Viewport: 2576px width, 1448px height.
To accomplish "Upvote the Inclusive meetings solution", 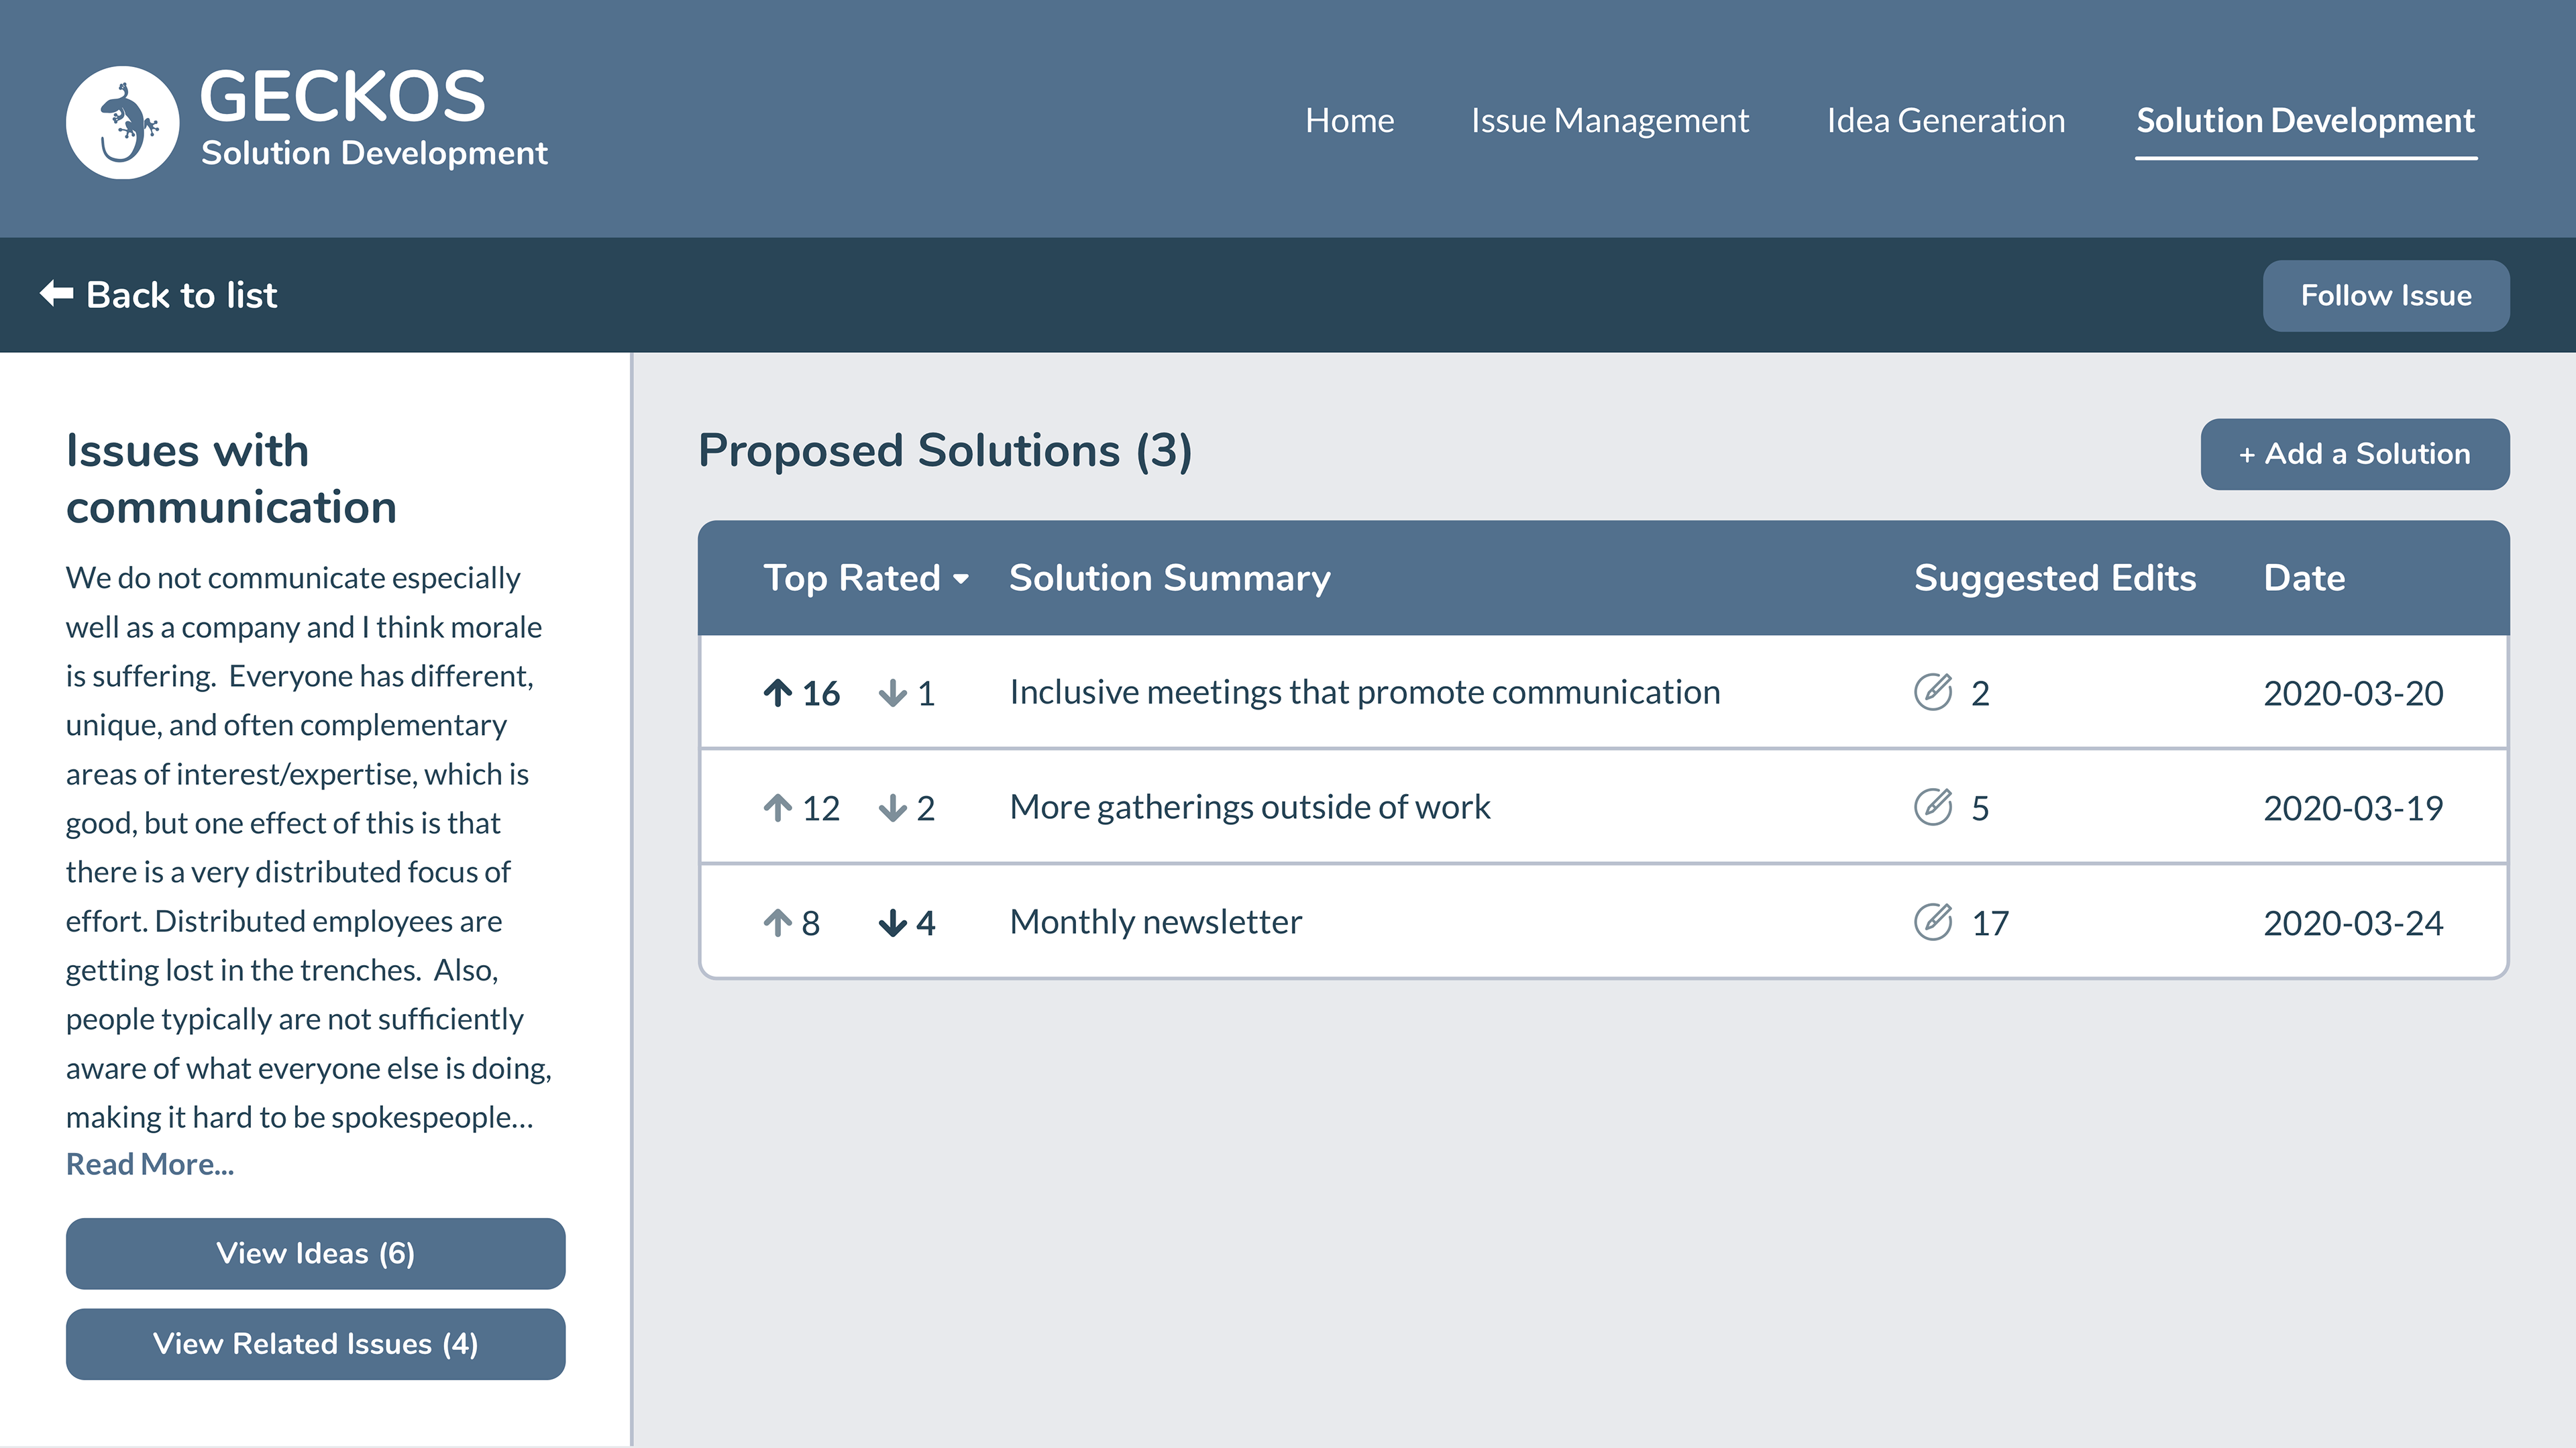I will pyautogui.click(x=778, y=693).
